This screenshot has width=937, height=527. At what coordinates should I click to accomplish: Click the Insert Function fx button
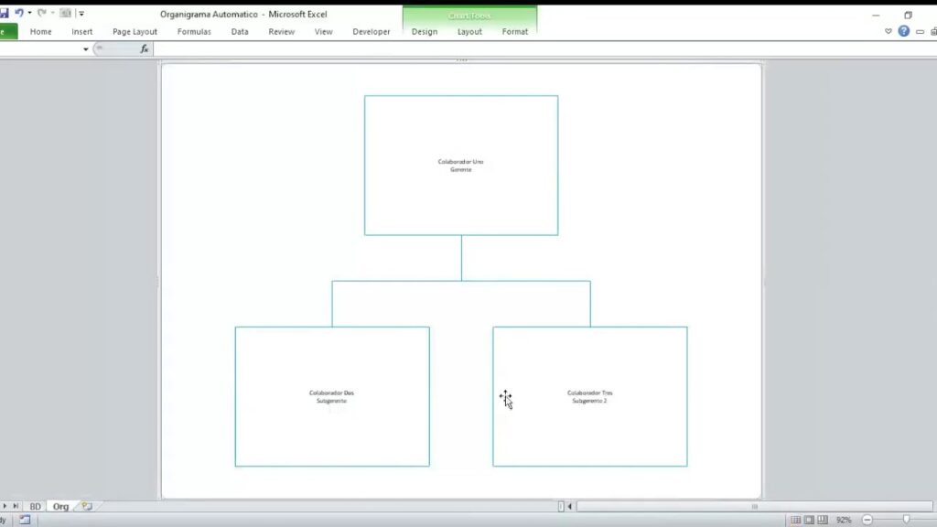tap(144, 49)
